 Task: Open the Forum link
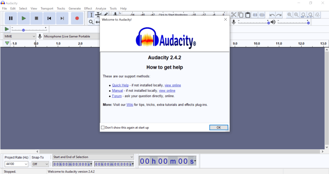click(117, 96)
